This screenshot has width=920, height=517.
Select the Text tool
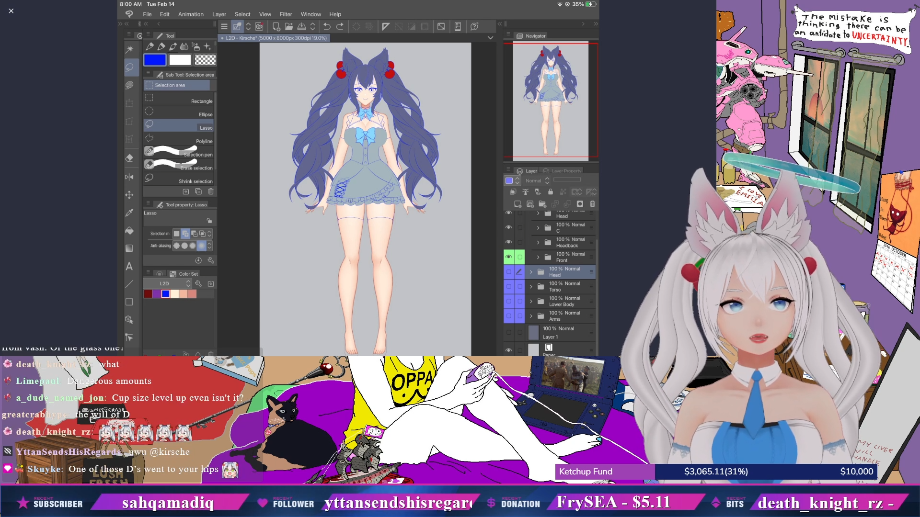click(129, 267)
